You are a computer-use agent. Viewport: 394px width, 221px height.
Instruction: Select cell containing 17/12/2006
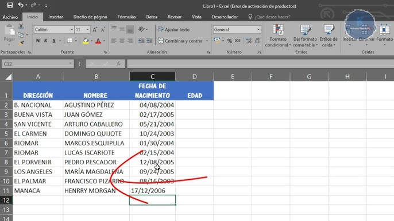(152, 191)
